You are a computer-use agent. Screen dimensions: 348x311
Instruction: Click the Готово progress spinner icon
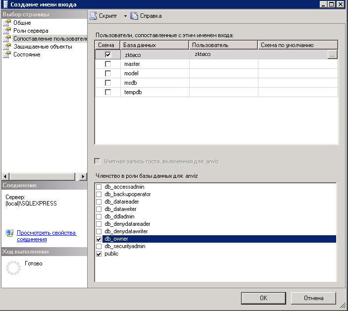click(x=13, y=268)
